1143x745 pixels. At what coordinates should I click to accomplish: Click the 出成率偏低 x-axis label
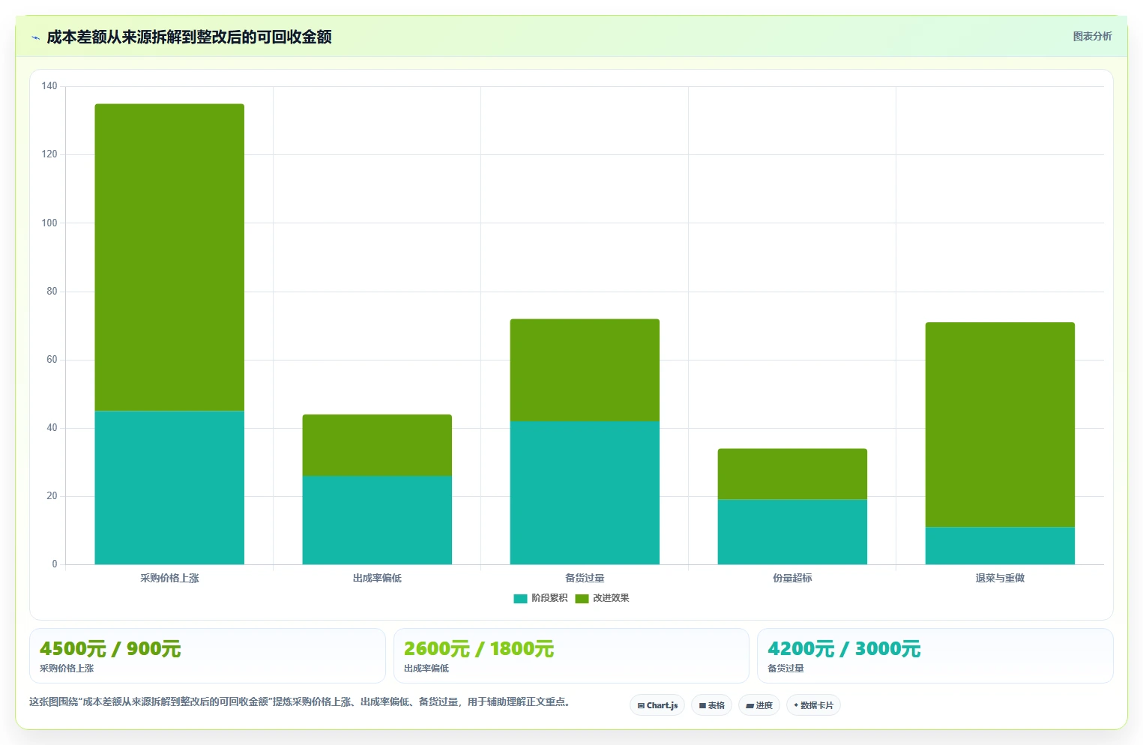(x=377, y=578)
